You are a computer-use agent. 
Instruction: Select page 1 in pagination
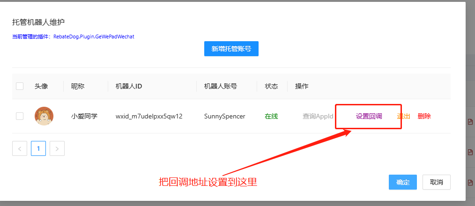click(x=38, y=148)
